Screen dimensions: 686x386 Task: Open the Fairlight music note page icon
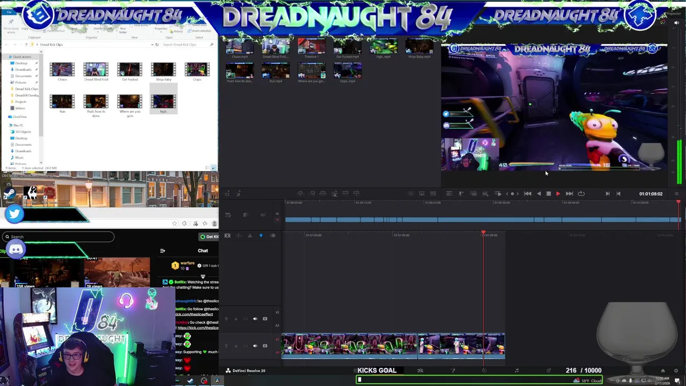(517, 370)
